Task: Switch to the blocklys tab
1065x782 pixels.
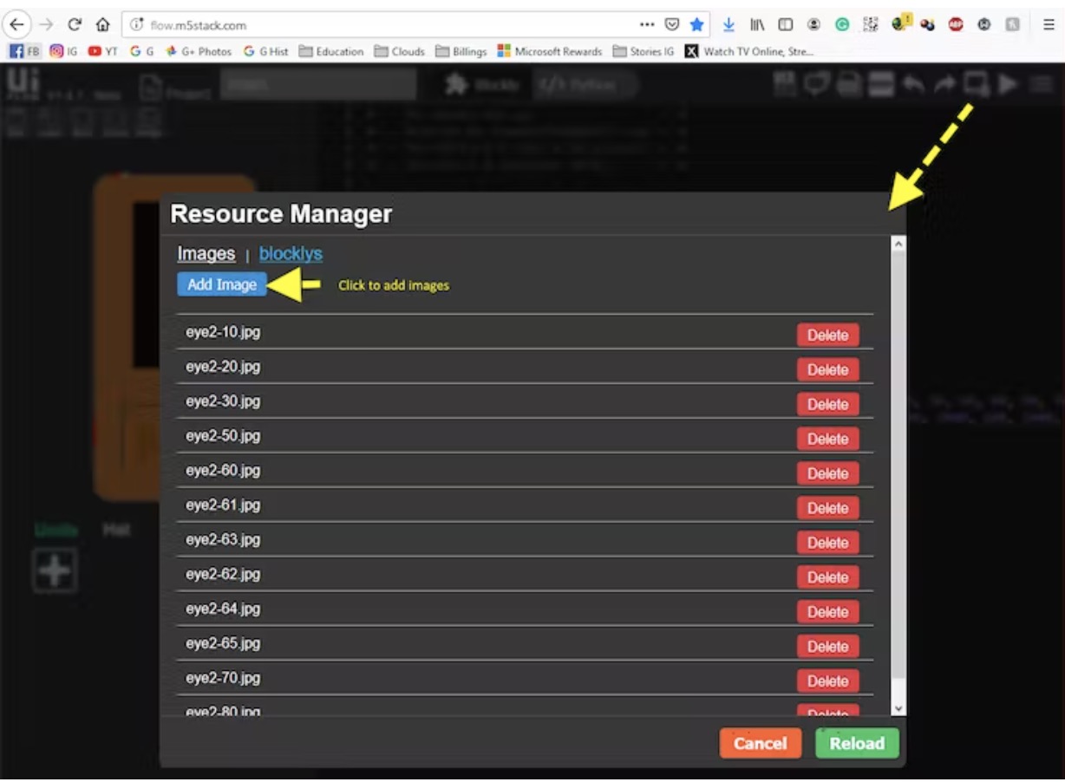Action: click(x=291, y=254)
